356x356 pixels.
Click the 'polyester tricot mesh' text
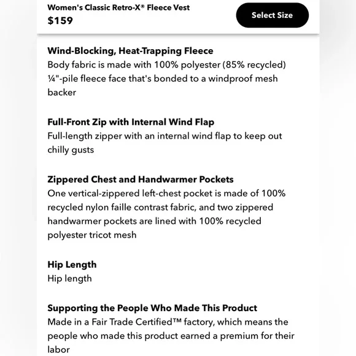click(x=92, y=235)
